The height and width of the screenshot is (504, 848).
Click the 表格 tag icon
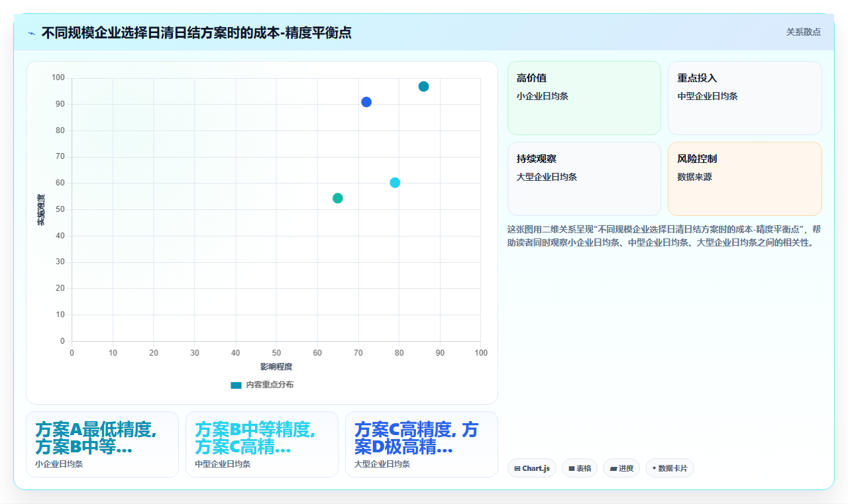(572, 469)
